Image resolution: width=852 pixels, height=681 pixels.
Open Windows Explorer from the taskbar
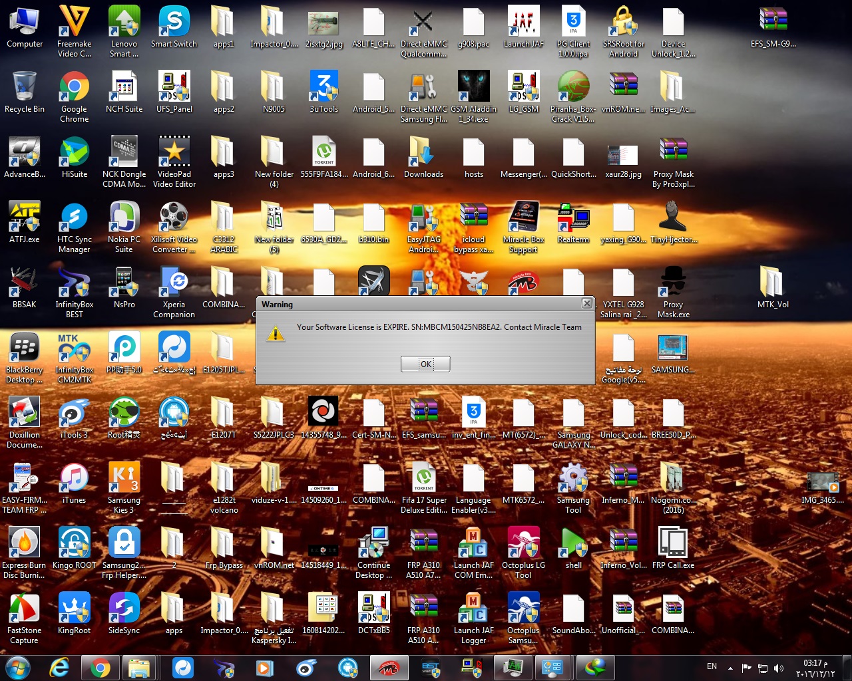[x=140, y=667]
